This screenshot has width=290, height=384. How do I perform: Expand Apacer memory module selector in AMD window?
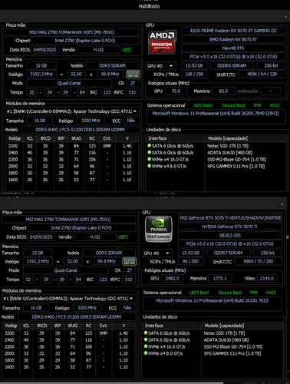tap(73, 111)
